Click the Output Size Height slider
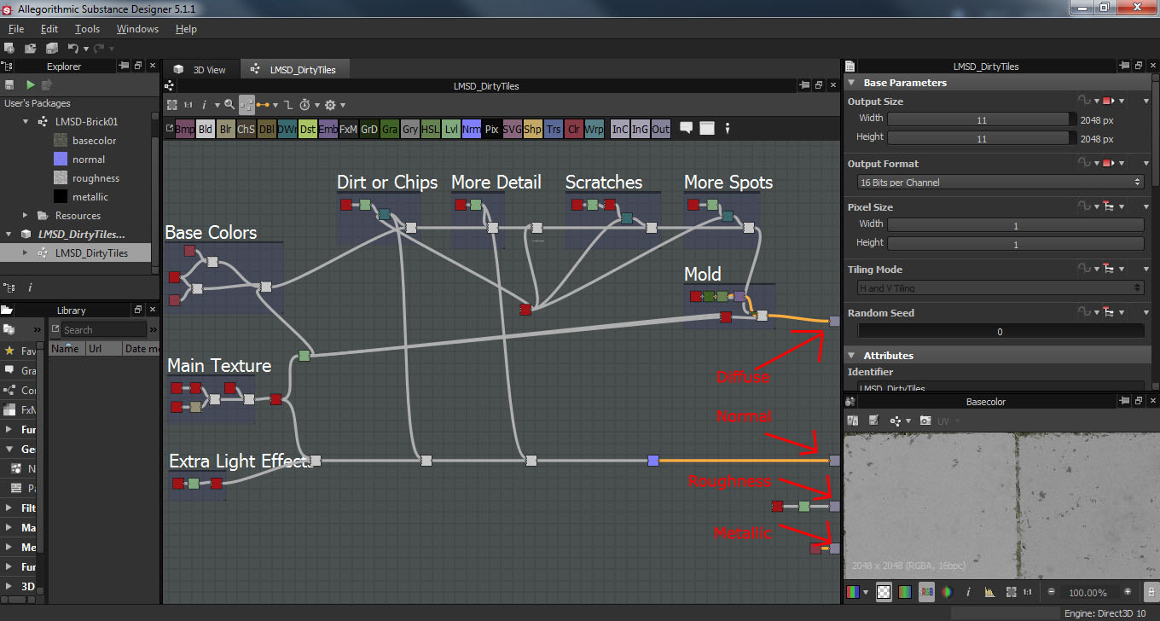 pyautogui.click(x=982, y=138)
